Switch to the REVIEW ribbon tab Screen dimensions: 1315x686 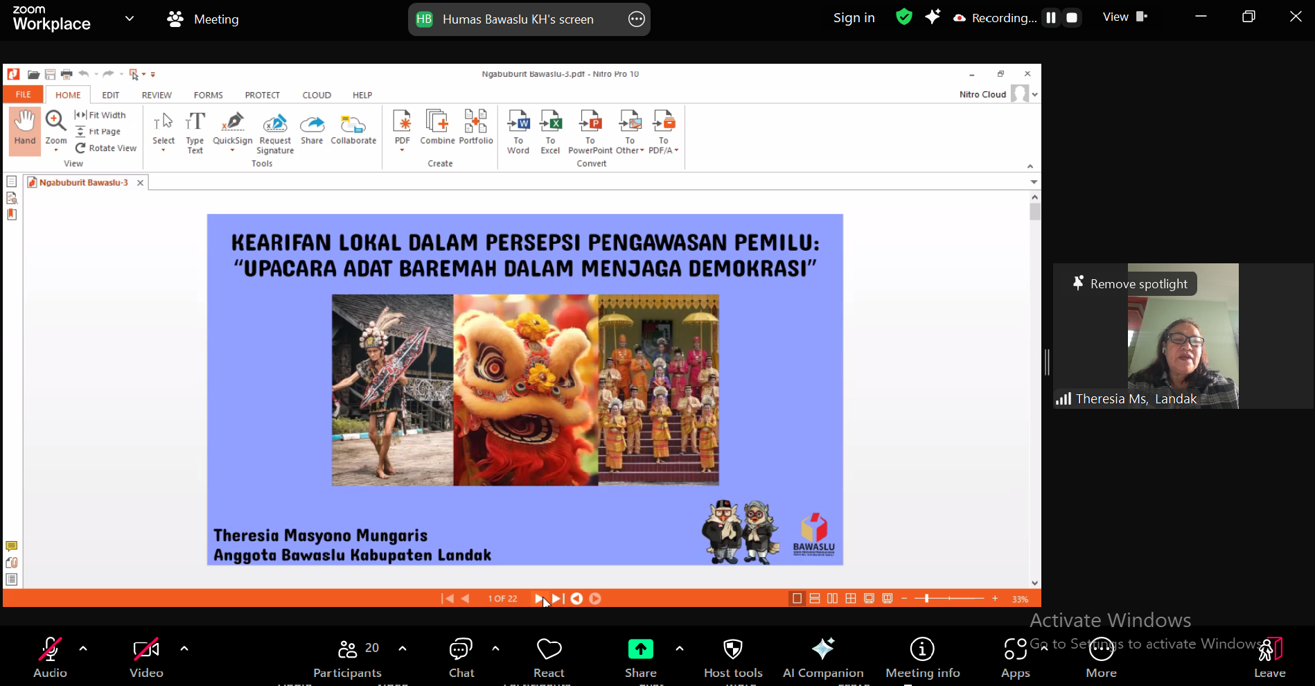157,95
